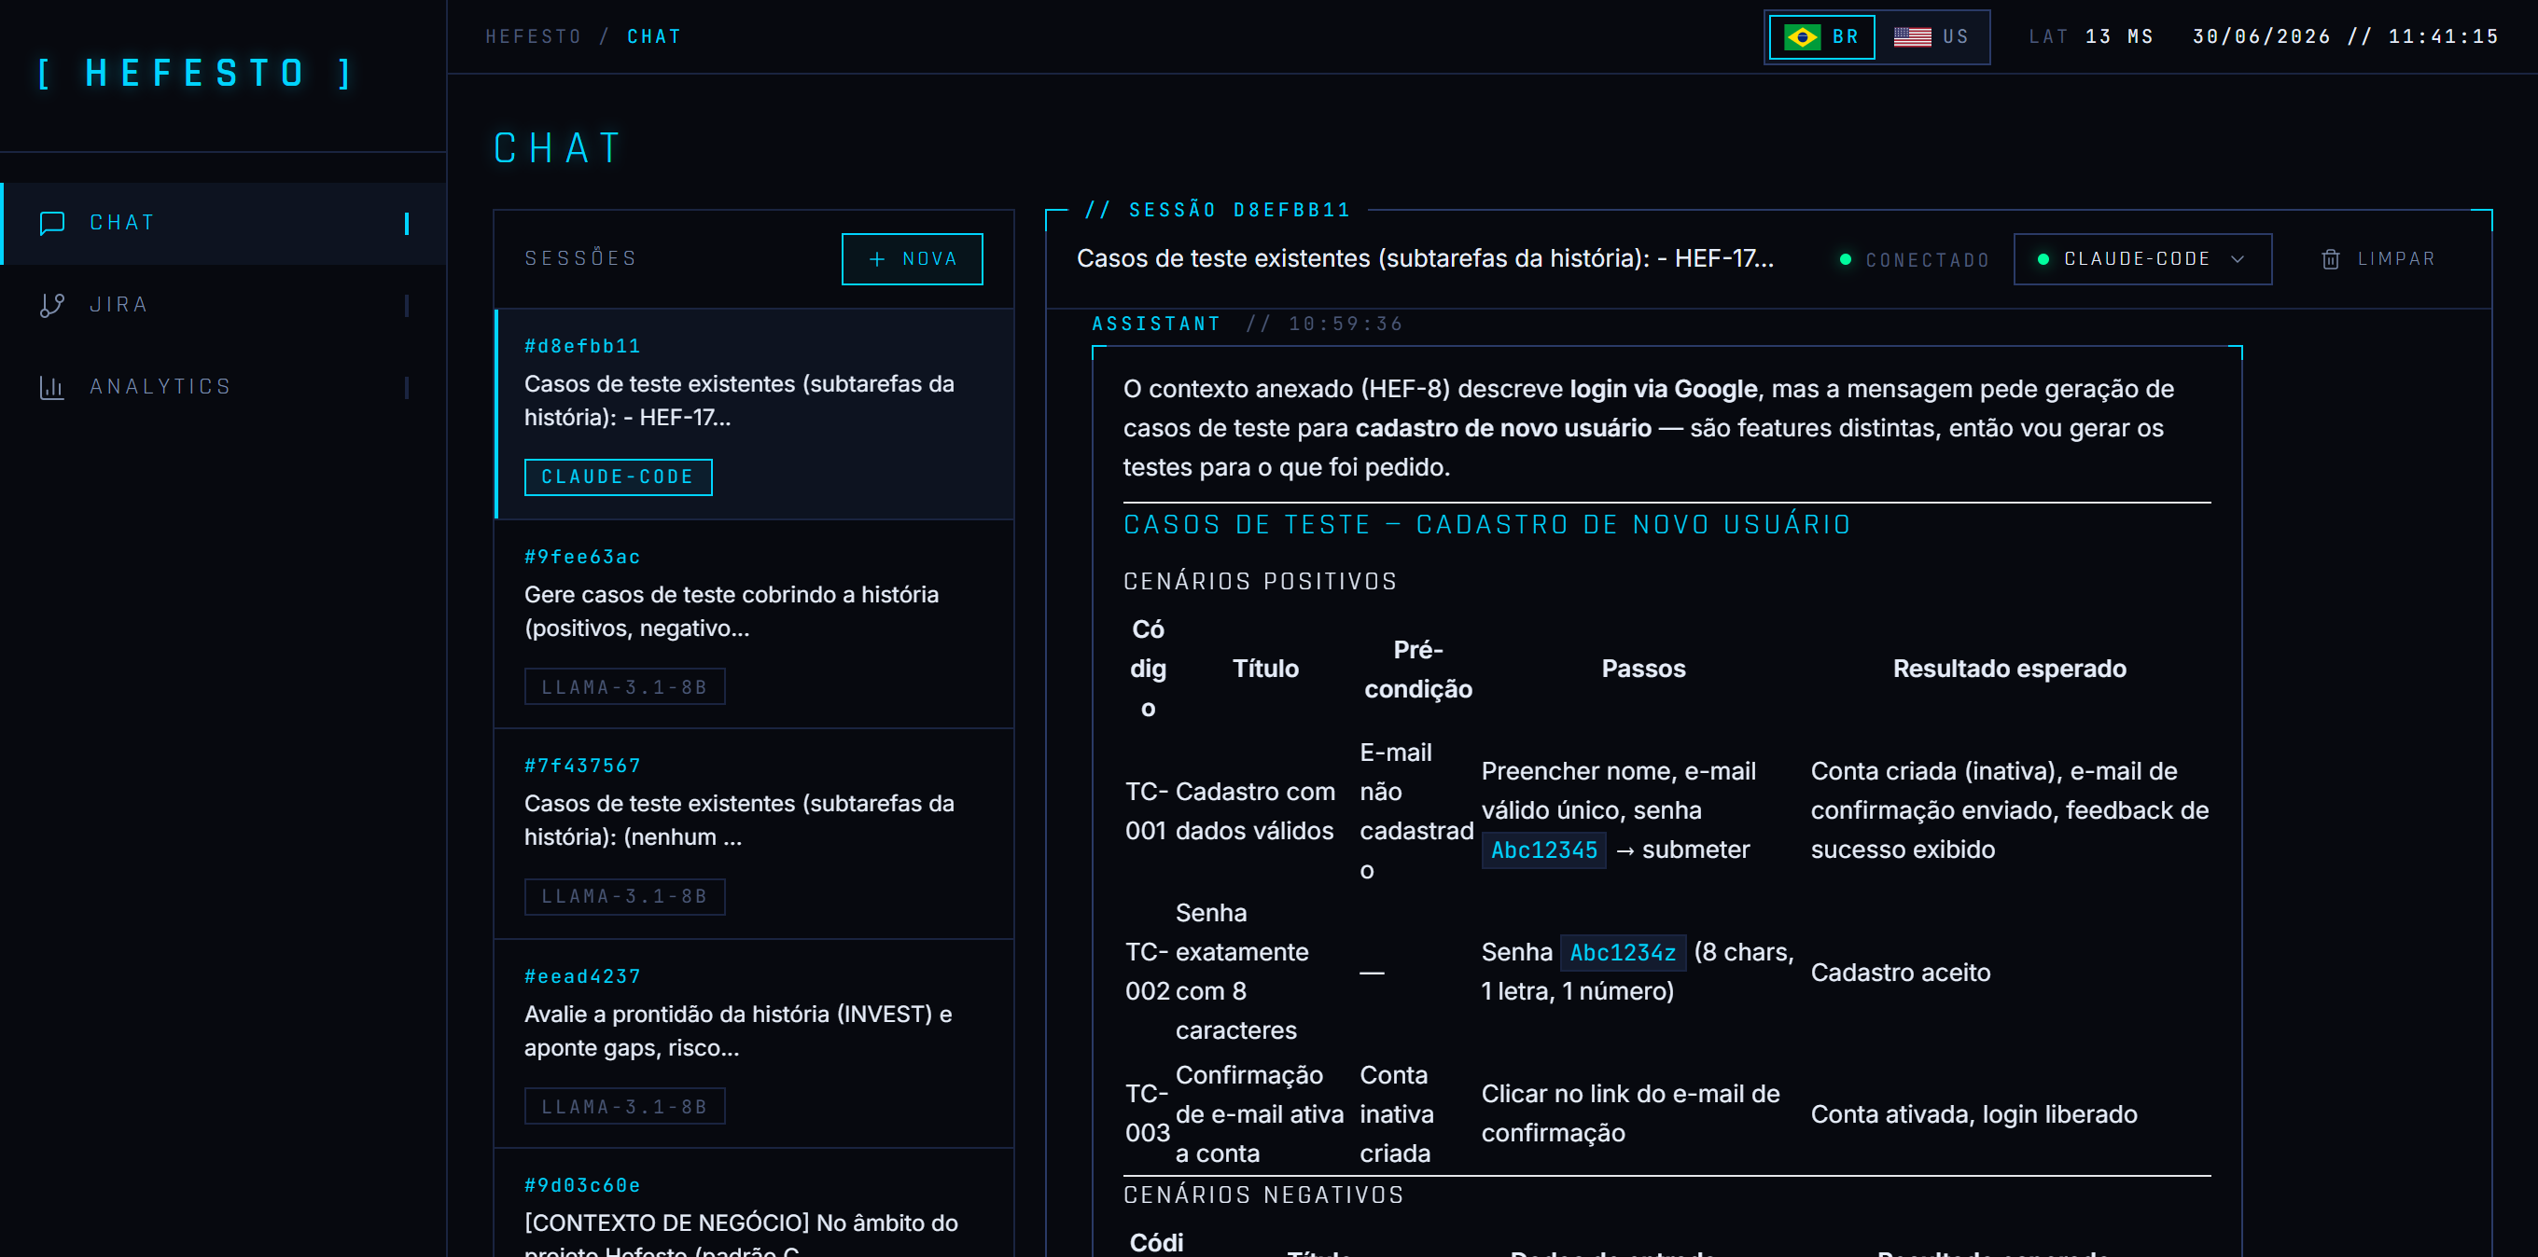Click the CONECTADO status indicator
The width and height of the screenshot is (2538, 1257).
1915,260
